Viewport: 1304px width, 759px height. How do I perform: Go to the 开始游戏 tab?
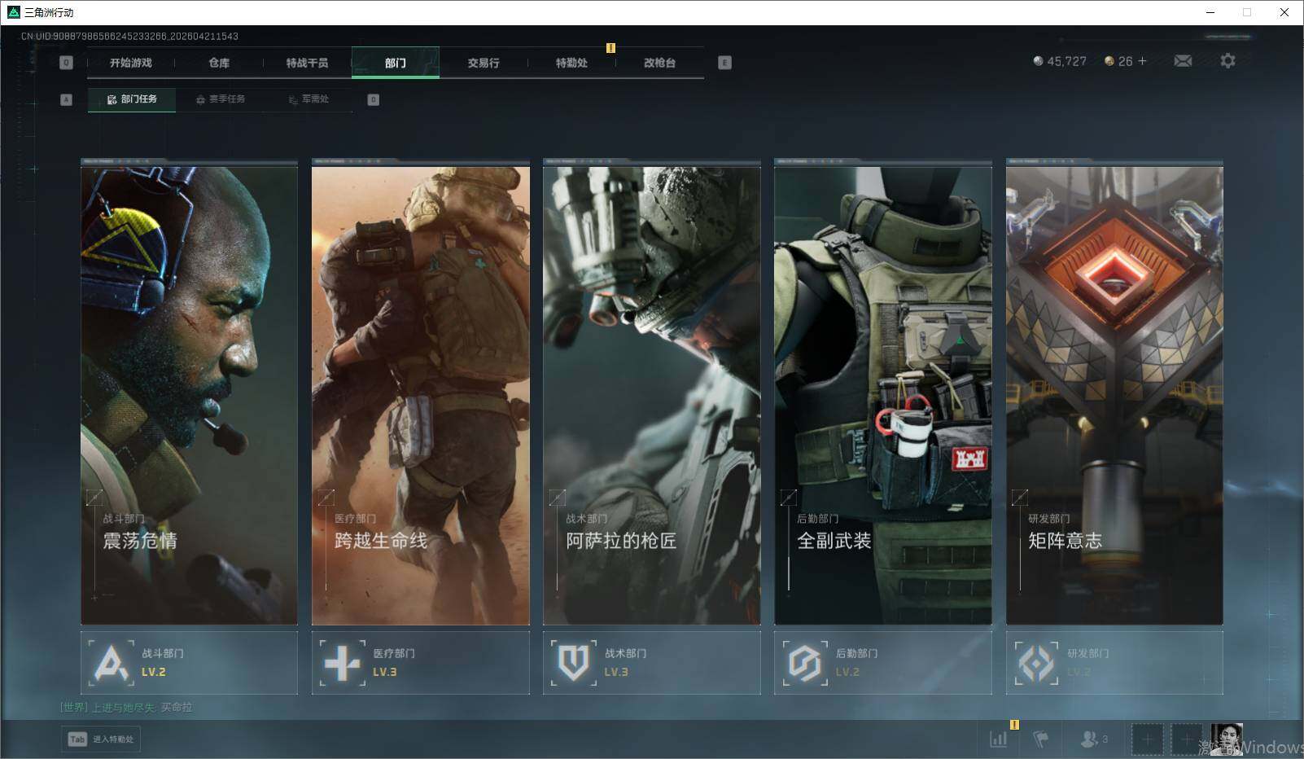click(x=131, y=63)
